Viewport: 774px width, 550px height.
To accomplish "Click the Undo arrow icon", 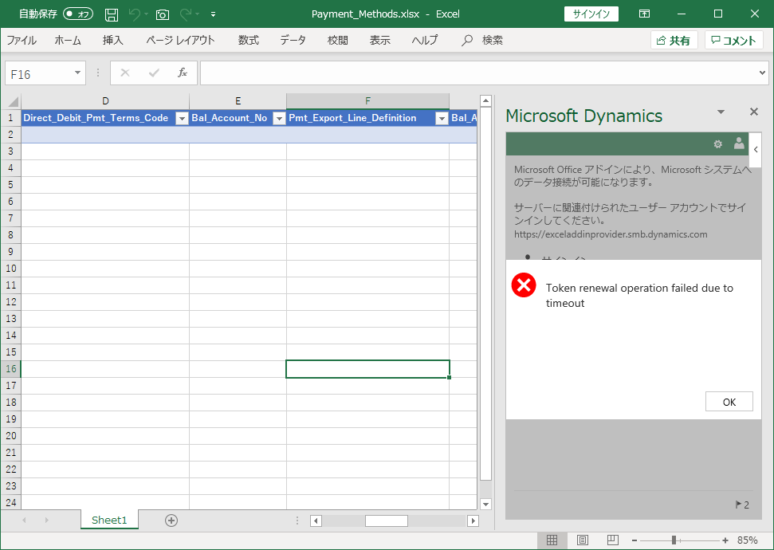I will (134, 14).
